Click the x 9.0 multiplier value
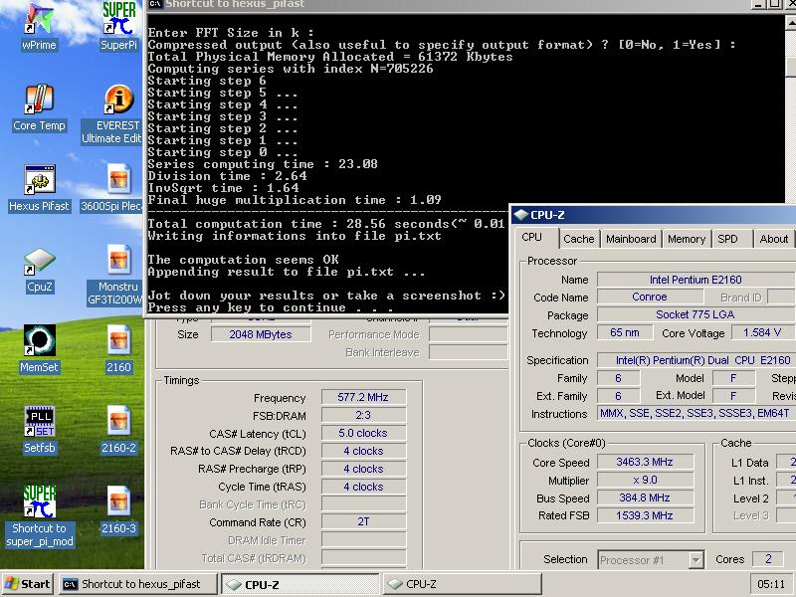 tap(645, 481)
